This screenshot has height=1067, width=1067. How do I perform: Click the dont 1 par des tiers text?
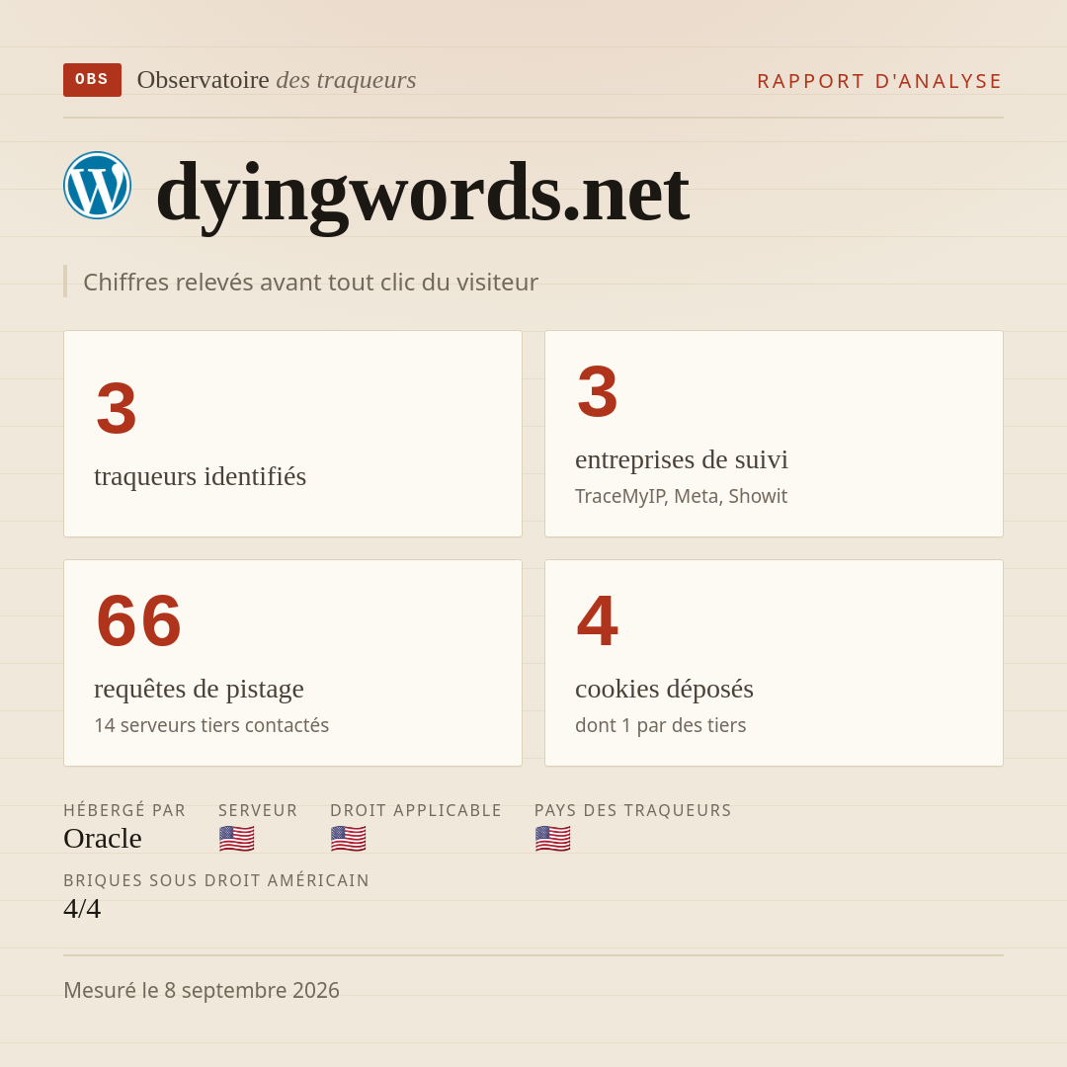click(660, 725)
